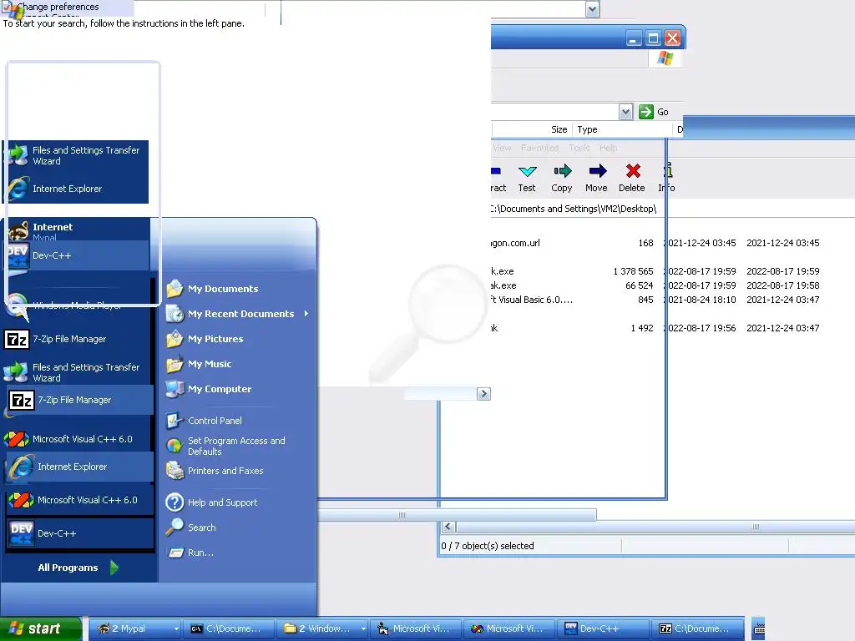The image size is (855, 641).
Task: Sort by the Size column header
Action: 532,129
